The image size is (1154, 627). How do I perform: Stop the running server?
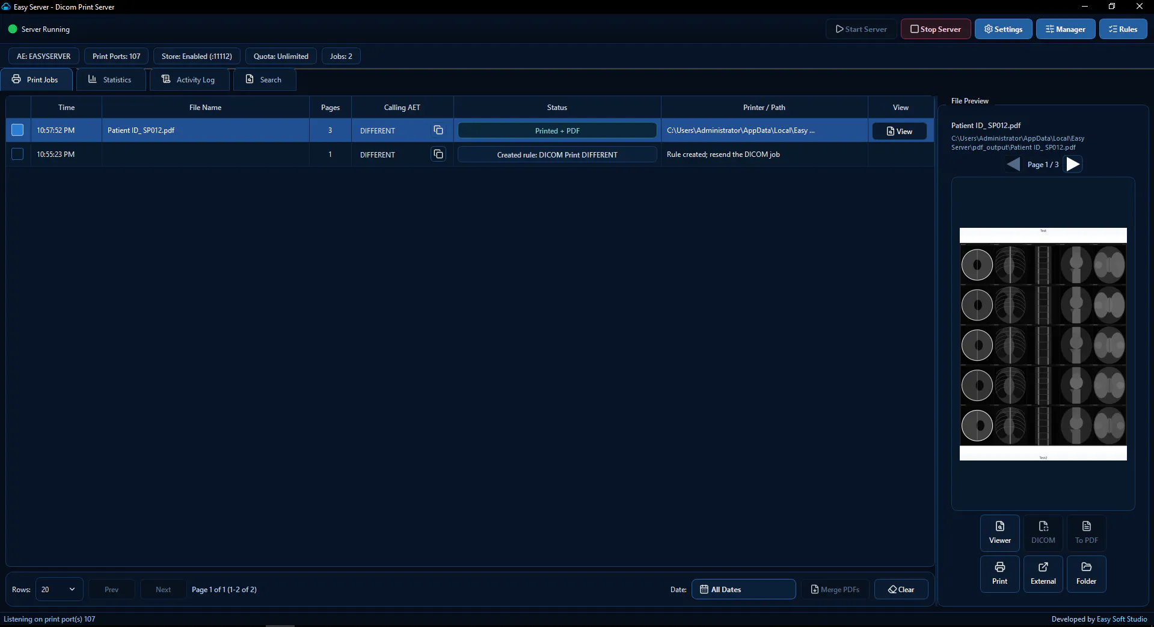click(936, 29)
